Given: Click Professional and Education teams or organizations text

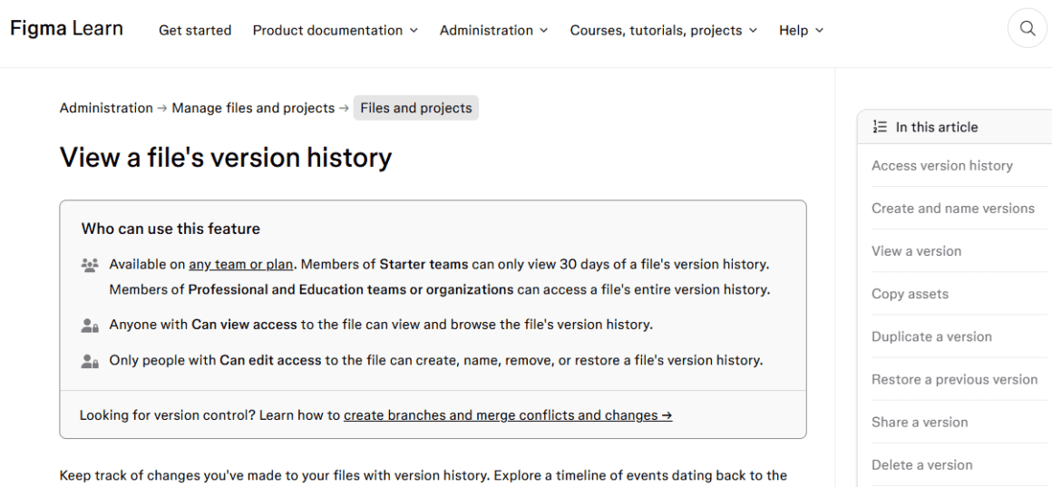Looking at the screenshot, I should coord(351,290).
